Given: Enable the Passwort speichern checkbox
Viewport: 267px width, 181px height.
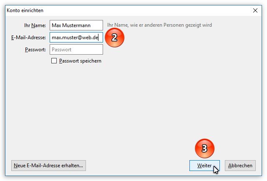Looking at the screenshot, I should (54, 61).
